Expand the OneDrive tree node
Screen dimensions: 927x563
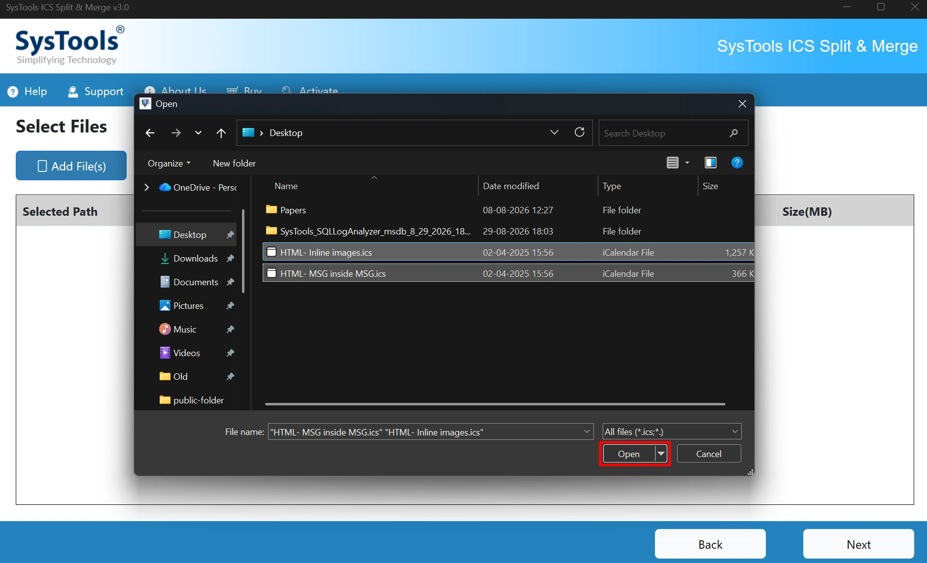click(146, 187)
